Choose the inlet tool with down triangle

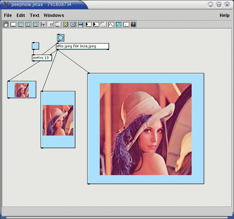pyautogui.click(x=28, y=24)
